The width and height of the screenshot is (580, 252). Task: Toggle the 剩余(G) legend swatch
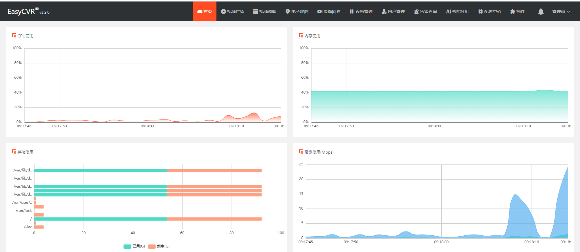pyautogui.click(x=152, y=247)
